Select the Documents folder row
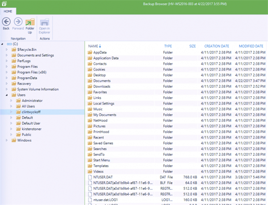This screenshot has width=268, height=205. tap(101, 81)
